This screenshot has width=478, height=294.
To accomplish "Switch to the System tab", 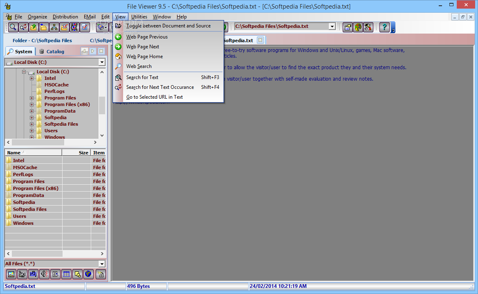I will tap(20, 51).
